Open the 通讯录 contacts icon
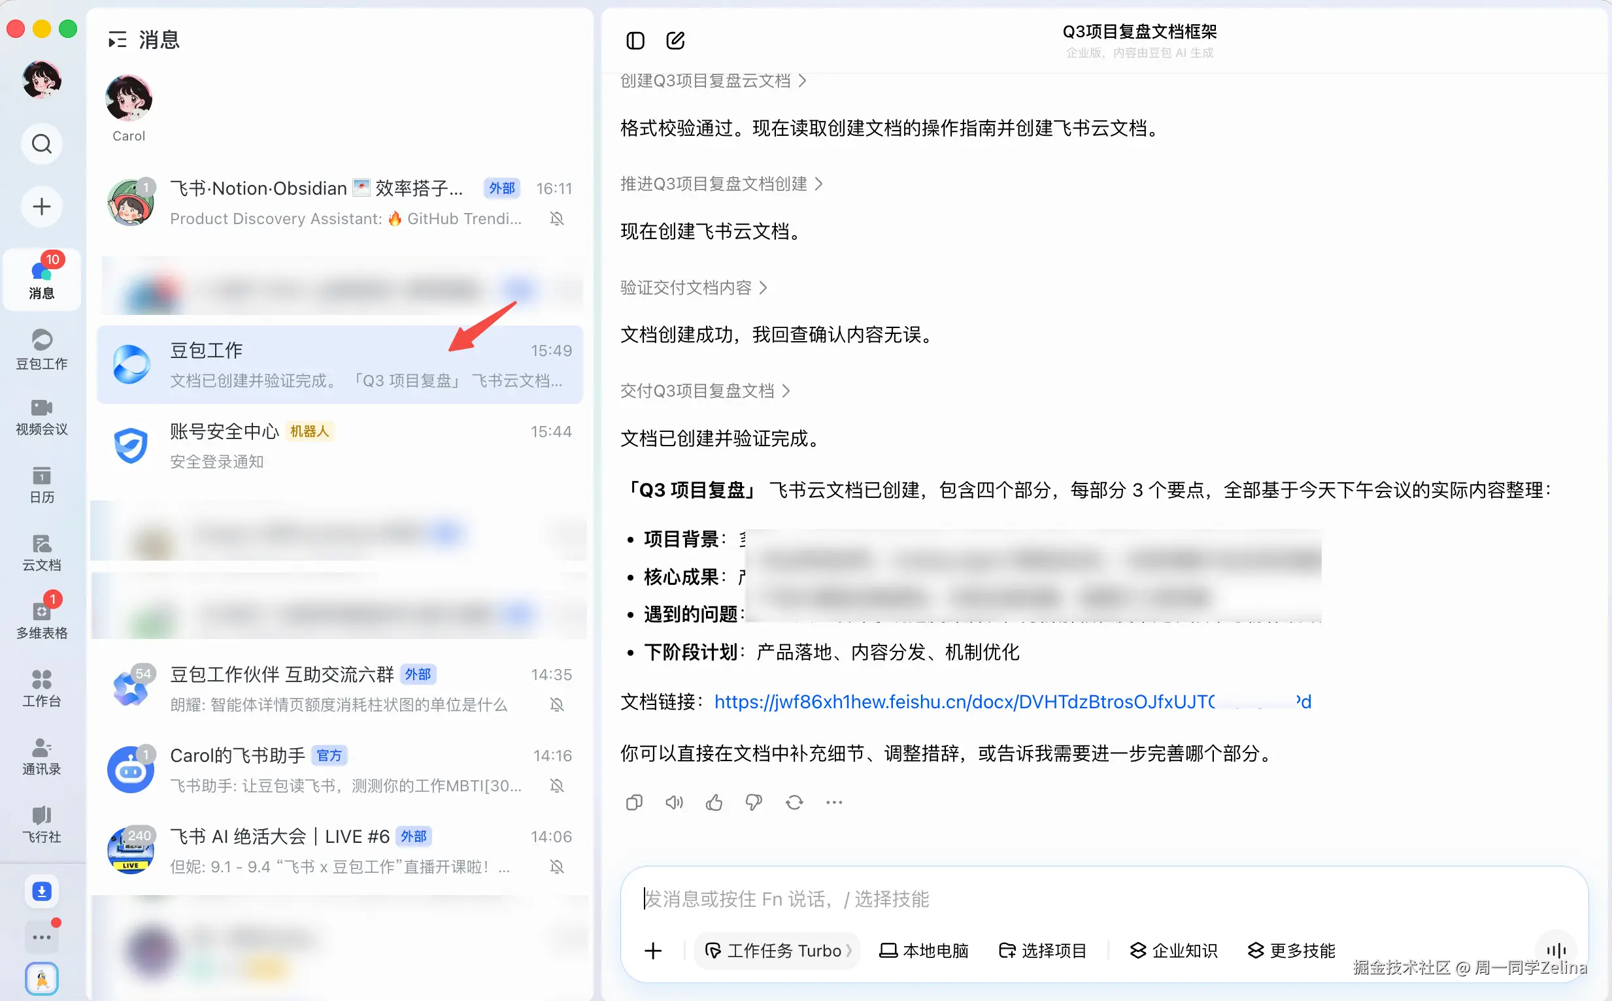Viewport: 1612px width, 1001px height. coord(42,756)
